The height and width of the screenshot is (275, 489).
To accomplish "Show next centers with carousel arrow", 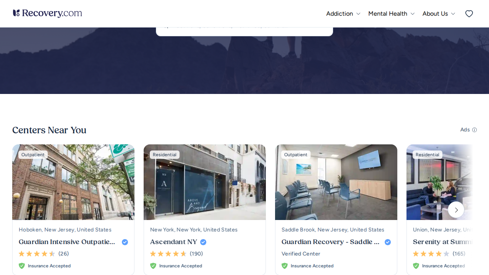I will click(x=456, y=210).
